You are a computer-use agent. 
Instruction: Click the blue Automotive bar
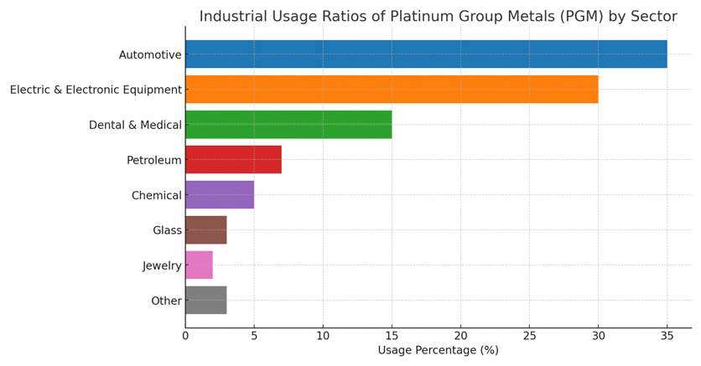[x=426, y=54]
